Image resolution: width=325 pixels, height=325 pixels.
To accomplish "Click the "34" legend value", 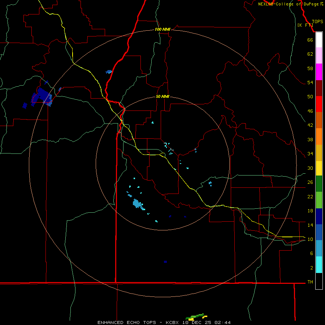I will (x=310, y=154).
